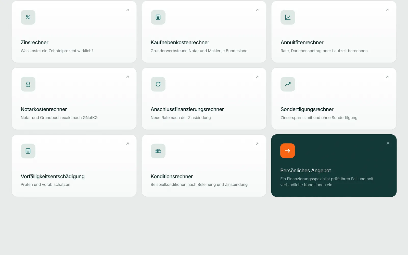Open Anschlussfinanzierungsrechner via its corner arrow icon
Viewport: 408px width, 255px height.
pyautogui.click(x=257, y=77)
